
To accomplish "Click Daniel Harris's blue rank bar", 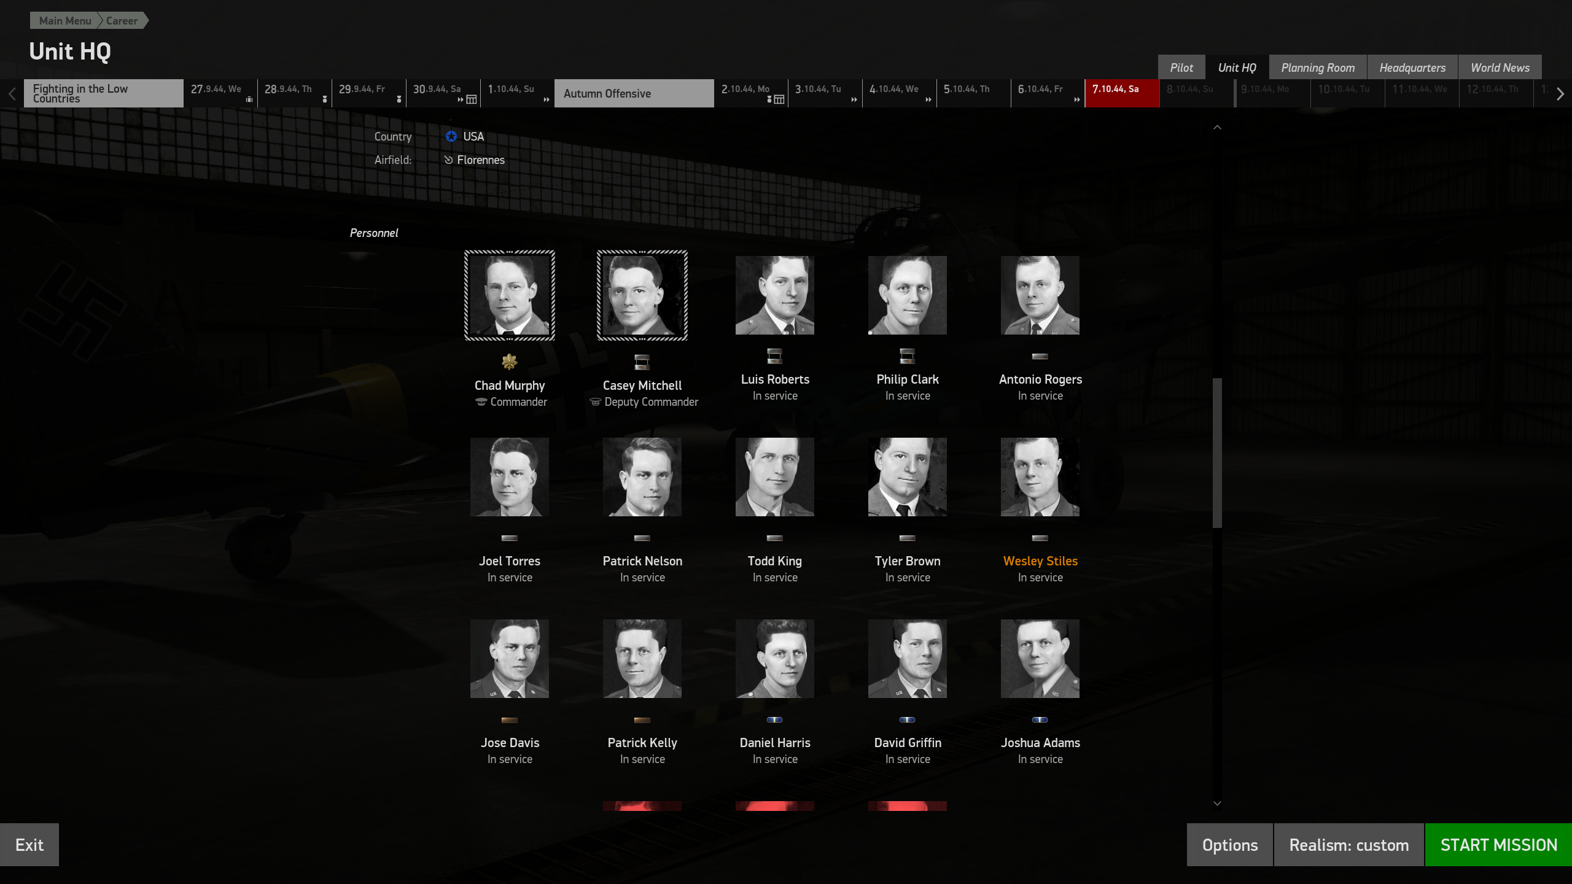I will point(774,719).
